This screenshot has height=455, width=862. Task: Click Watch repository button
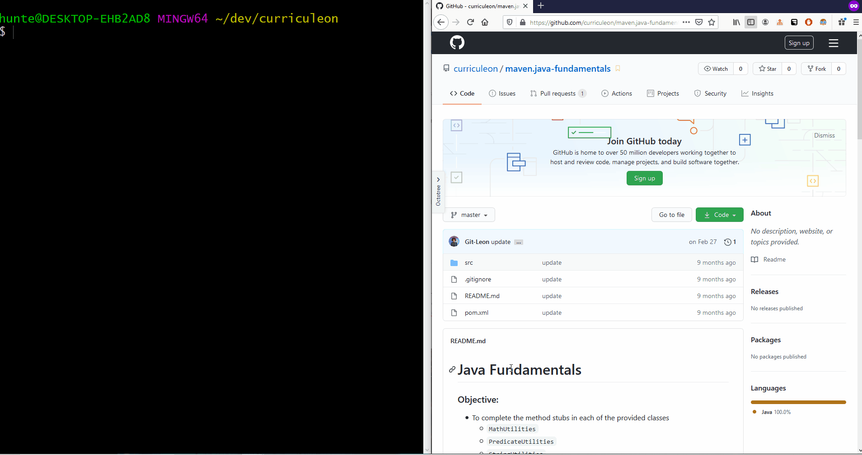(x=716, y=69)
